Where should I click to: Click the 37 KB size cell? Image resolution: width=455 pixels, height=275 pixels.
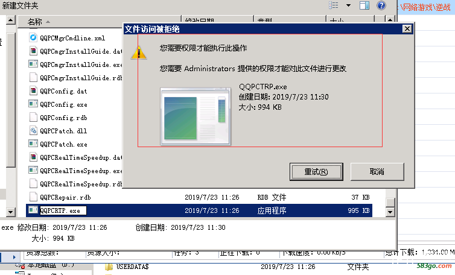coord(360,197)
